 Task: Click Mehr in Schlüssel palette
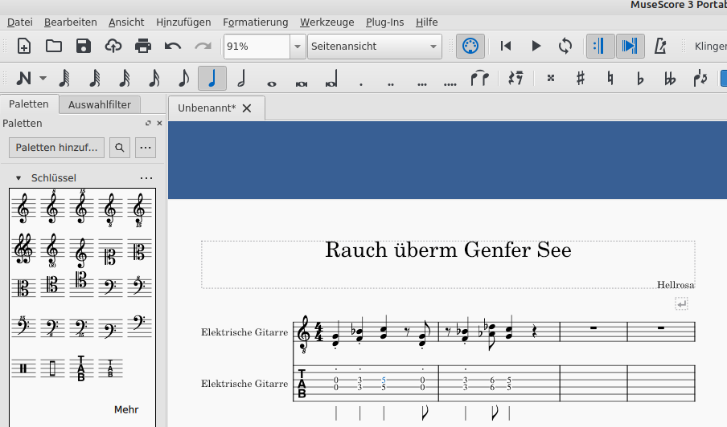click(x=126, y=409)
